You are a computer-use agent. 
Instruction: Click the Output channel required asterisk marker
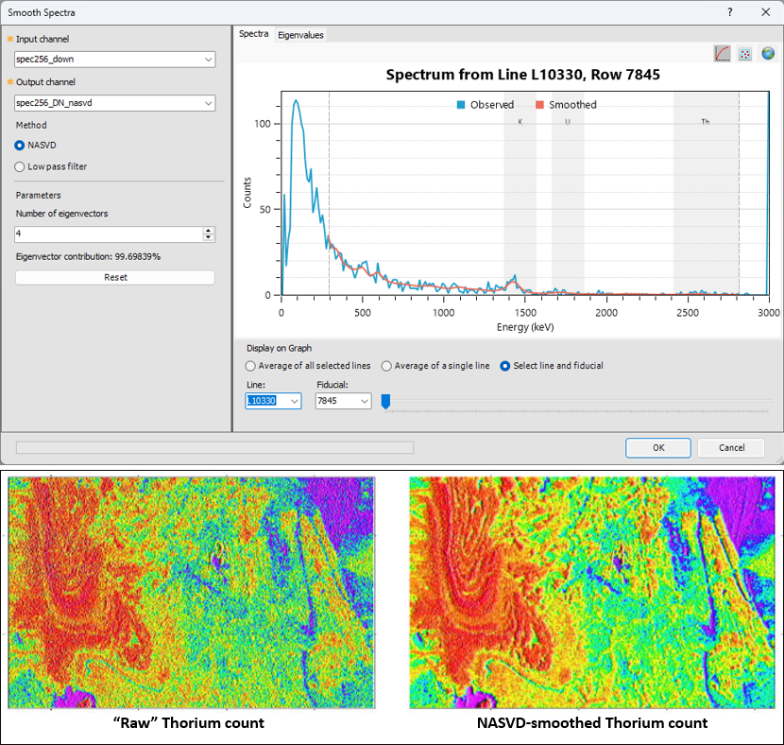click(9, 81)
